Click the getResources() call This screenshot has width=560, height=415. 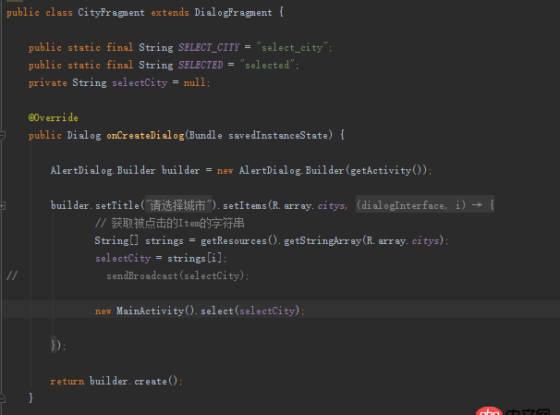pos(239,240)
